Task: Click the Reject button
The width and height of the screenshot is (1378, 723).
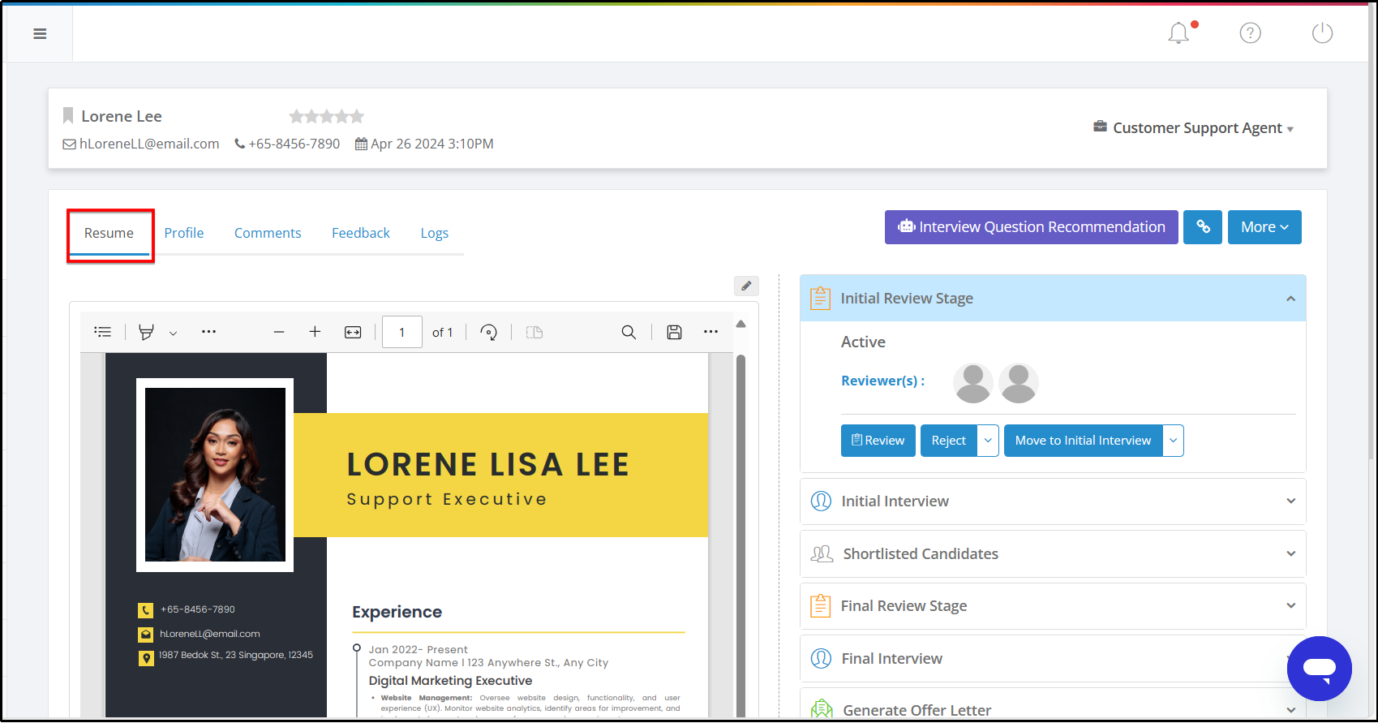Action: click(949, 441)
